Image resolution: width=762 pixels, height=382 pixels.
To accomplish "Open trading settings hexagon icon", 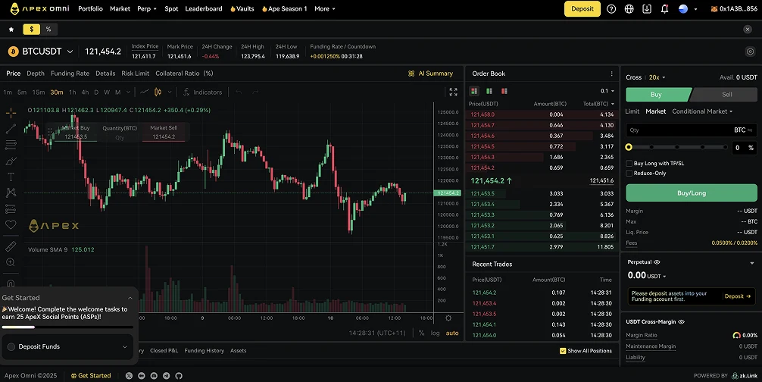I will [751, 52].
